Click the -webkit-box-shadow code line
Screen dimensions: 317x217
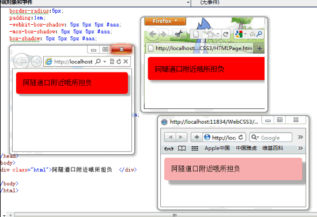point(65,25)
